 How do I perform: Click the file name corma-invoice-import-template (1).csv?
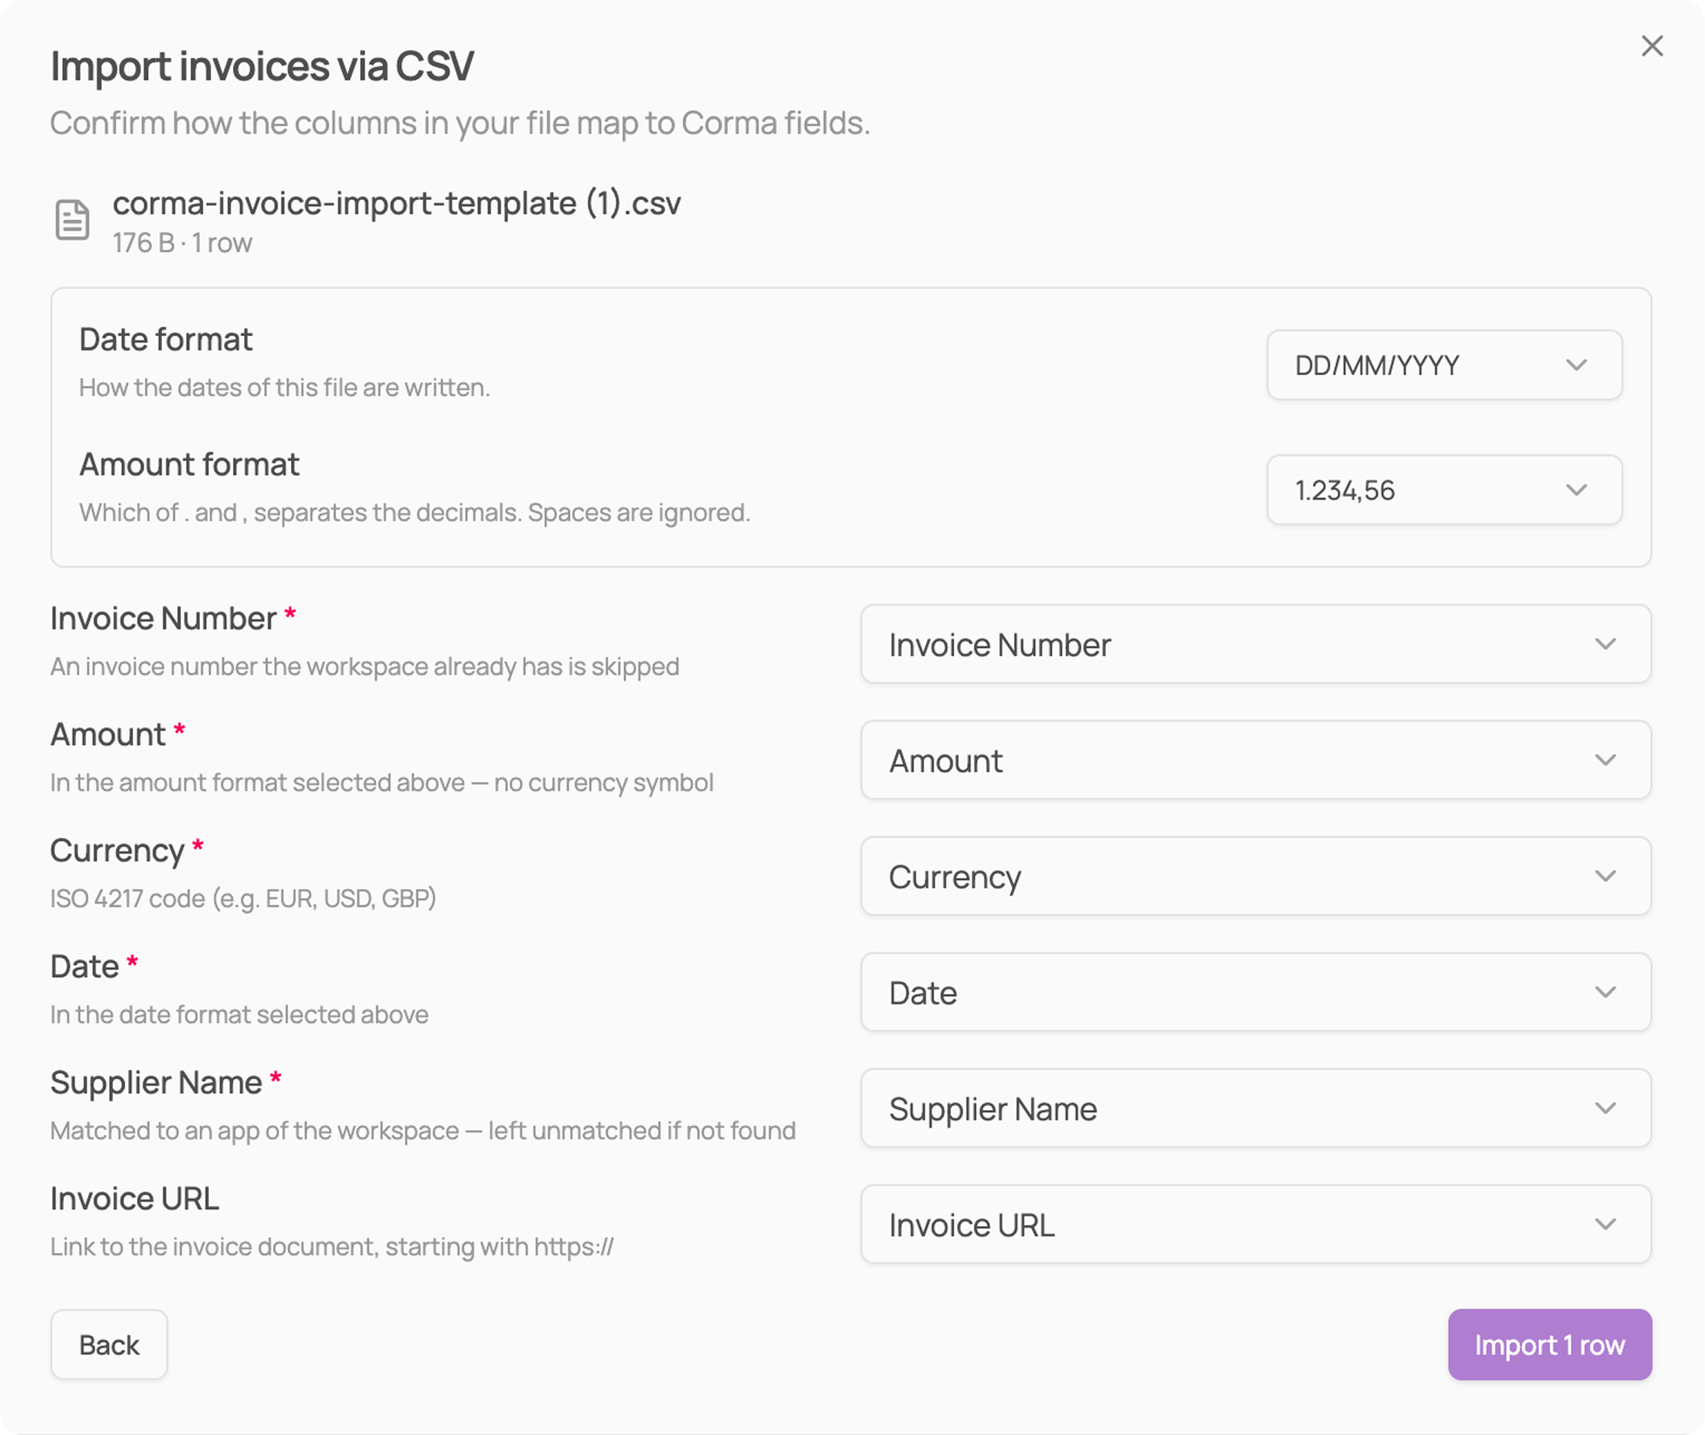coord(396,203)
